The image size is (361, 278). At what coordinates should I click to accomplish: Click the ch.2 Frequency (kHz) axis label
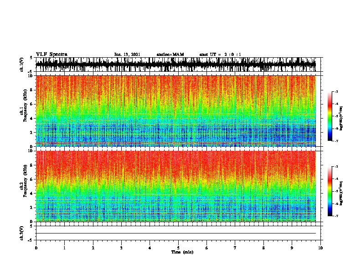[x=24, y=181]
